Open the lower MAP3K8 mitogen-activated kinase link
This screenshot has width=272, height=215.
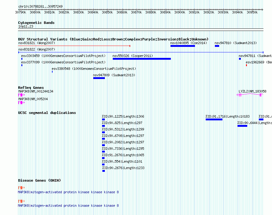click(x=68, y=206)
